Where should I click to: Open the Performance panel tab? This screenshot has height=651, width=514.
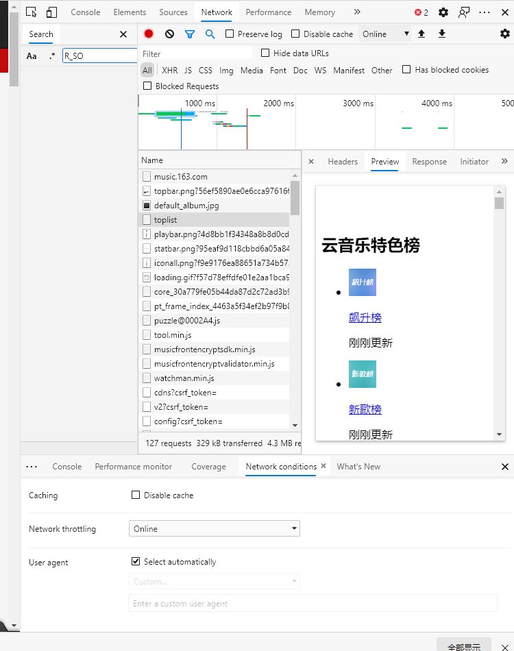pos(268,12)
